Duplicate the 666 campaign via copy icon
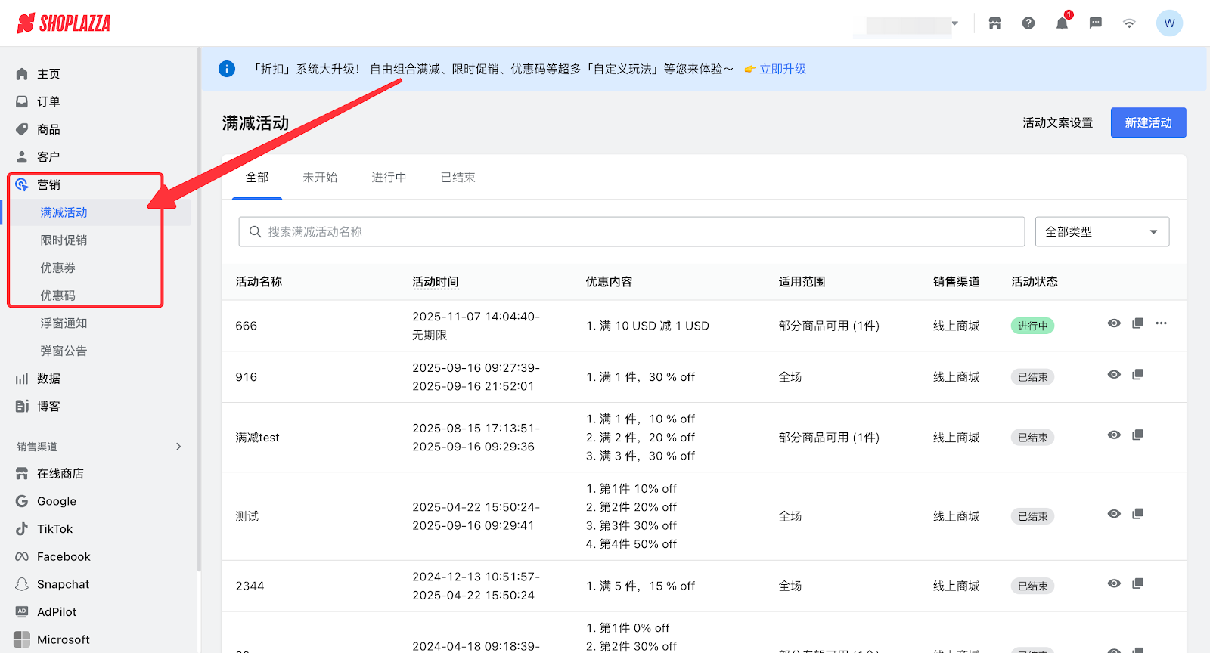1210x653 pixels. [1137, 323]
